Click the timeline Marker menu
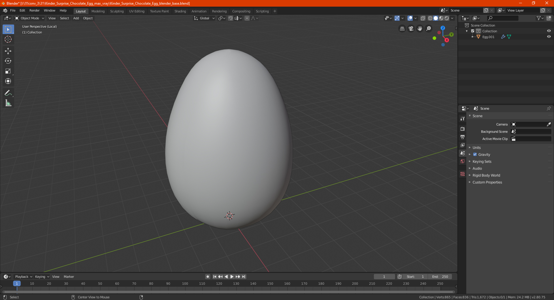 coord(69,277)
